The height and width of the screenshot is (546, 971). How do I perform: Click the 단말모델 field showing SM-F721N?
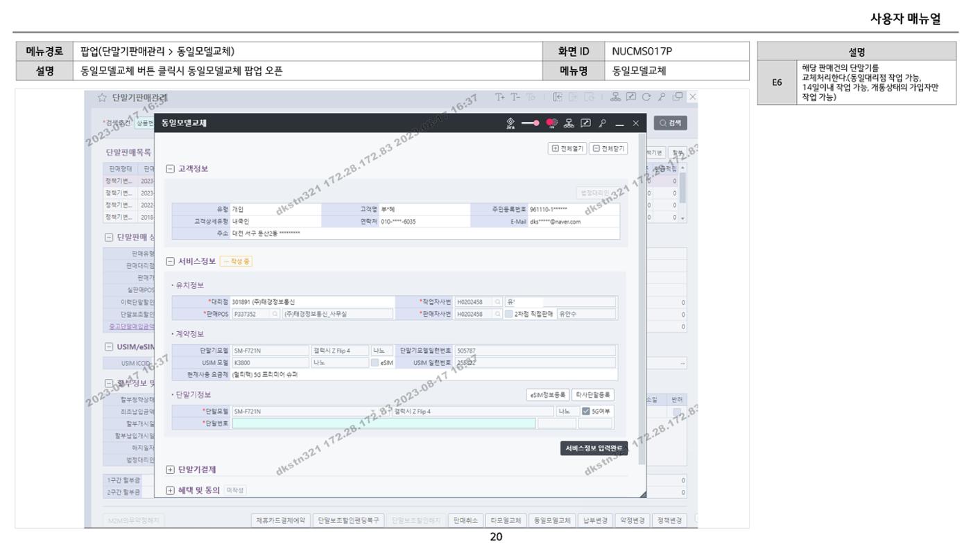pyautogui.click(x=312, y=411)
